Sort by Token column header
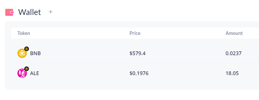The width and height of the screenshot is (259, 100). click(24, 33)
